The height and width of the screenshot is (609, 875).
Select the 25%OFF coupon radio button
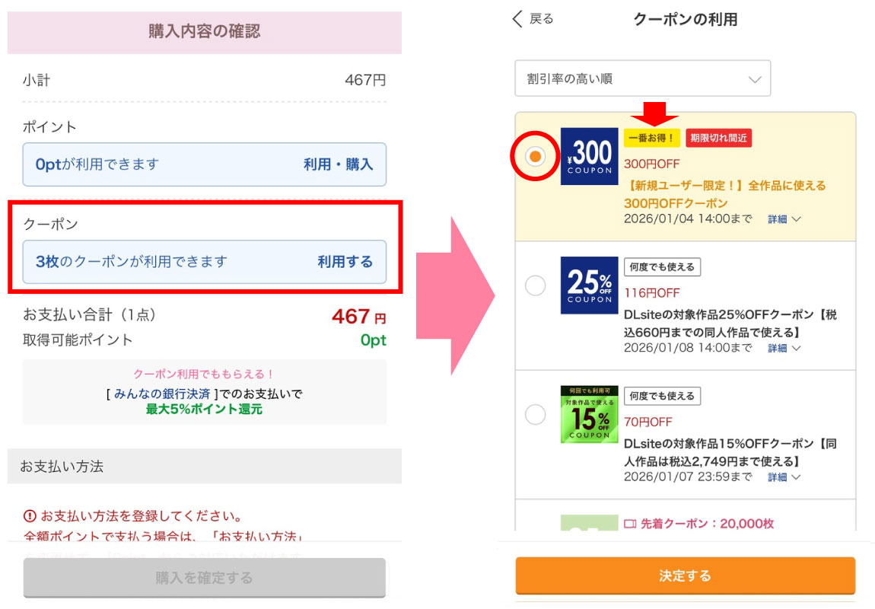[535, 285]
